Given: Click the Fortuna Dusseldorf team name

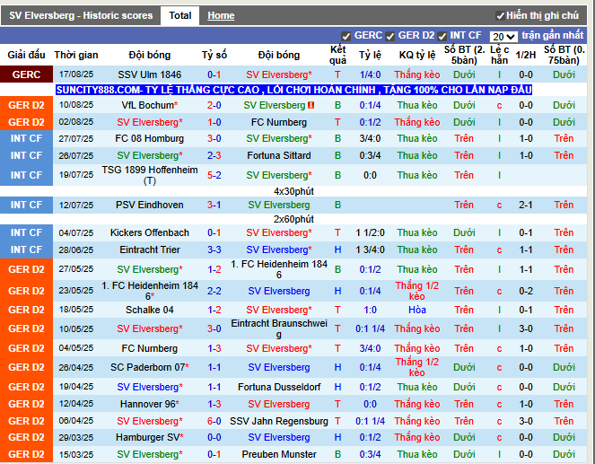Looking at the screenshot, I should 279,387.
